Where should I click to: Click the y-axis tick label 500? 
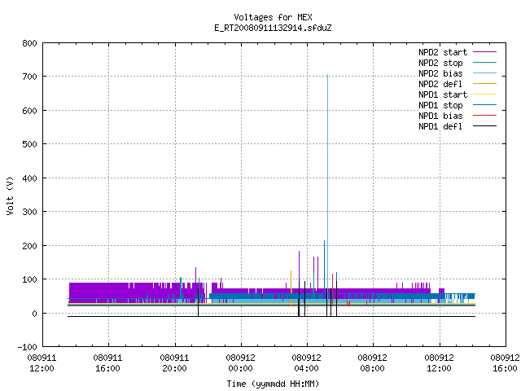pyautogui.click(x=29, y=145)
